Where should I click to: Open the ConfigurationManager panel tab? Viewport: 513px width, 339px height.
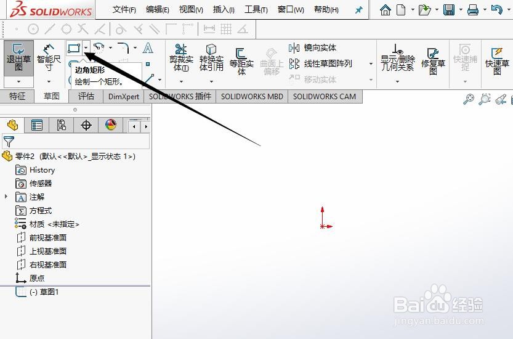point(61,125)
